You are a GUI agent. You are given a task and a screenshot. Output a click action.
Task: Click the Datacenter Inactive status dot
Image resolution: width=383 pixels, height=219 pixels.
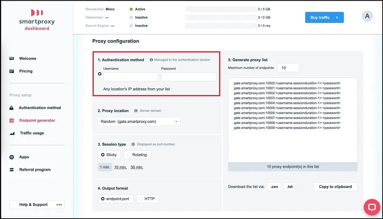pyautogui.click(x=131, y=17)
